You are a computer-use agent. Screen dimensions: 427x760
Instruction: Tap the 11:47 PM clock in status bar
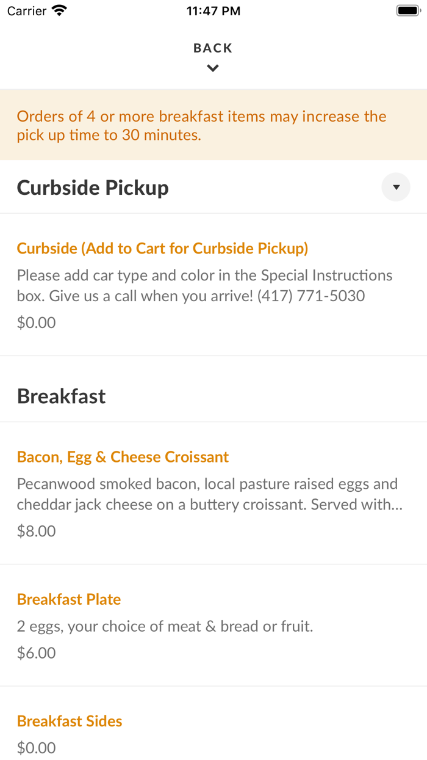[x=213, y=11]
